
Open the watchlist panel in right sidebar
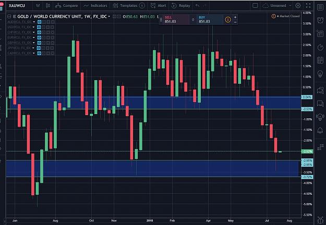[320, 7]
